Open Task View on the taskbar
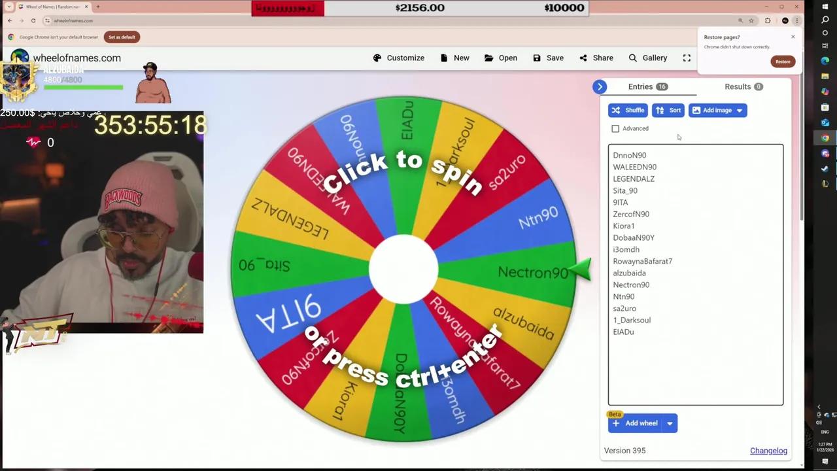The width and height of the screenshot is (837, 471). [825, 46]
